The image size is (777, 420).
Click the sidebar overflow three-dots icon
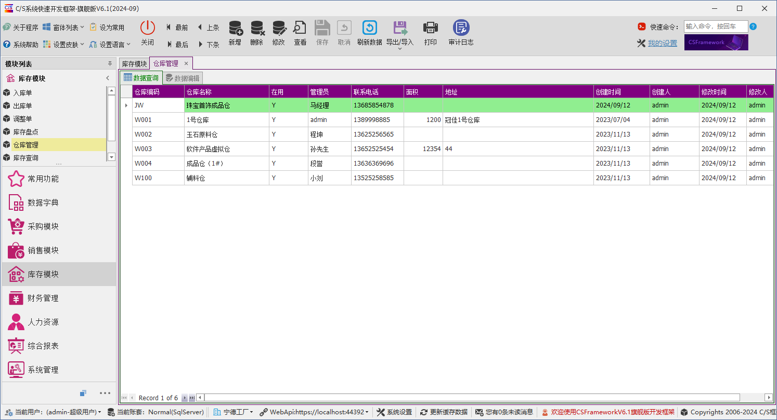point(105,393)
